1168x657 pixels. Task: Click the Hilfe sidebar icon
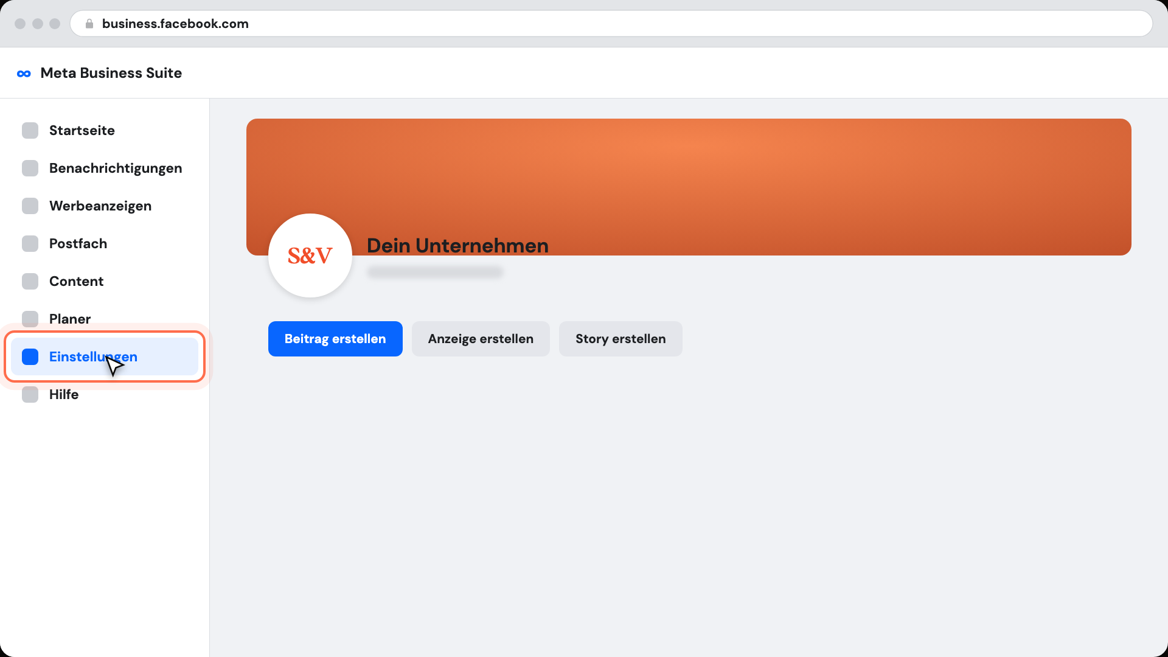[30, 394]
